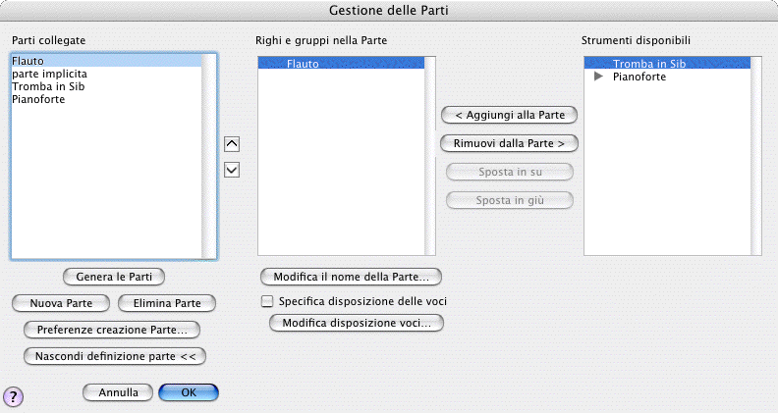Expand the Pianoforte disclosure triangle
Viewport: 778px width, 413px height.
tap(598, 77)
